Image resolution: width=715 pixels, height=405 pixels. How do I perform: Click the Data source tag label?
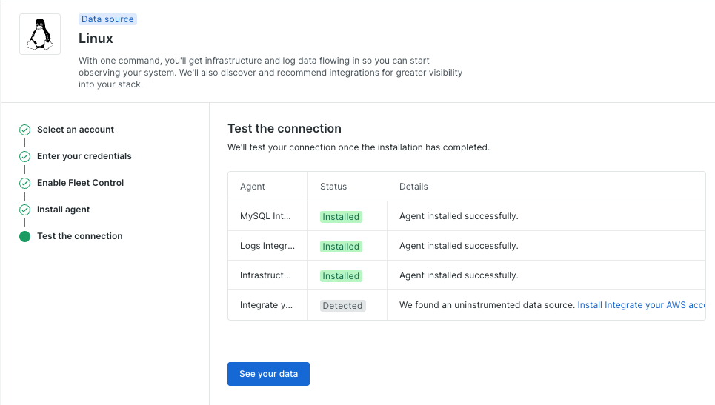(107, 19)
